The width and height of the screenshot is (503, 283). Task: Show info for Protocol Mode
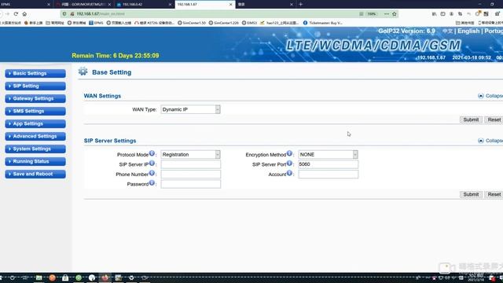point(152,153)
